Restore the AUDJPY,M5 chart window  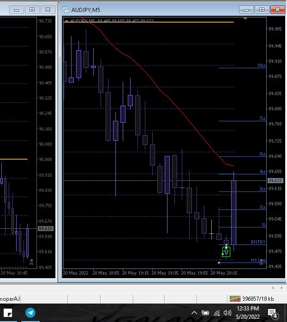[x=262, y=10]
